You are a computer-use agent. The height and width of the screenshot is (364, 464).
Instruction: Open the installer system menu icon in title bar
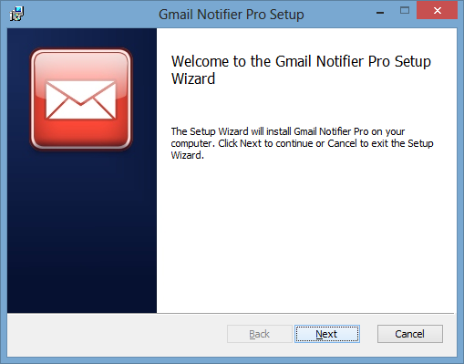pos(16,14)
